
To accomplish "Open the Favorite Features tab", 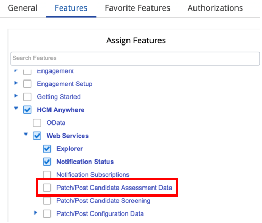I will pyautogui.click(x=138, y=8).
